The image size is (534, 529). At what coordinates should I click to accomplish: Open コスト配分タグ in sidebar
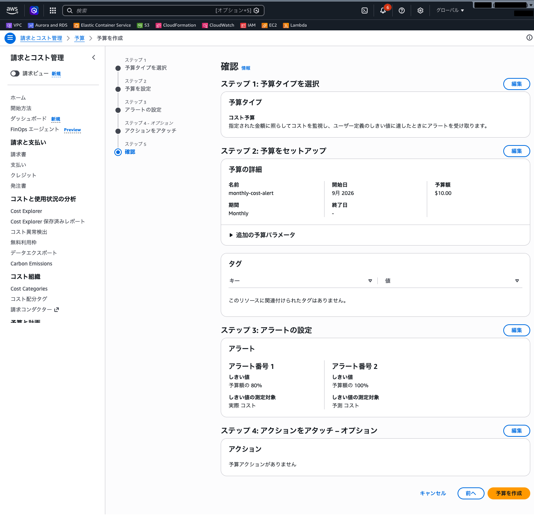[x=29, y=299]
